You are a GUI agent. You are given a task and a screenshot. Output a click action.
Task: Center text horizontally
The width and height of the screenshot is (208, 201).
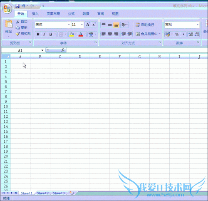[x=110, y=34]
